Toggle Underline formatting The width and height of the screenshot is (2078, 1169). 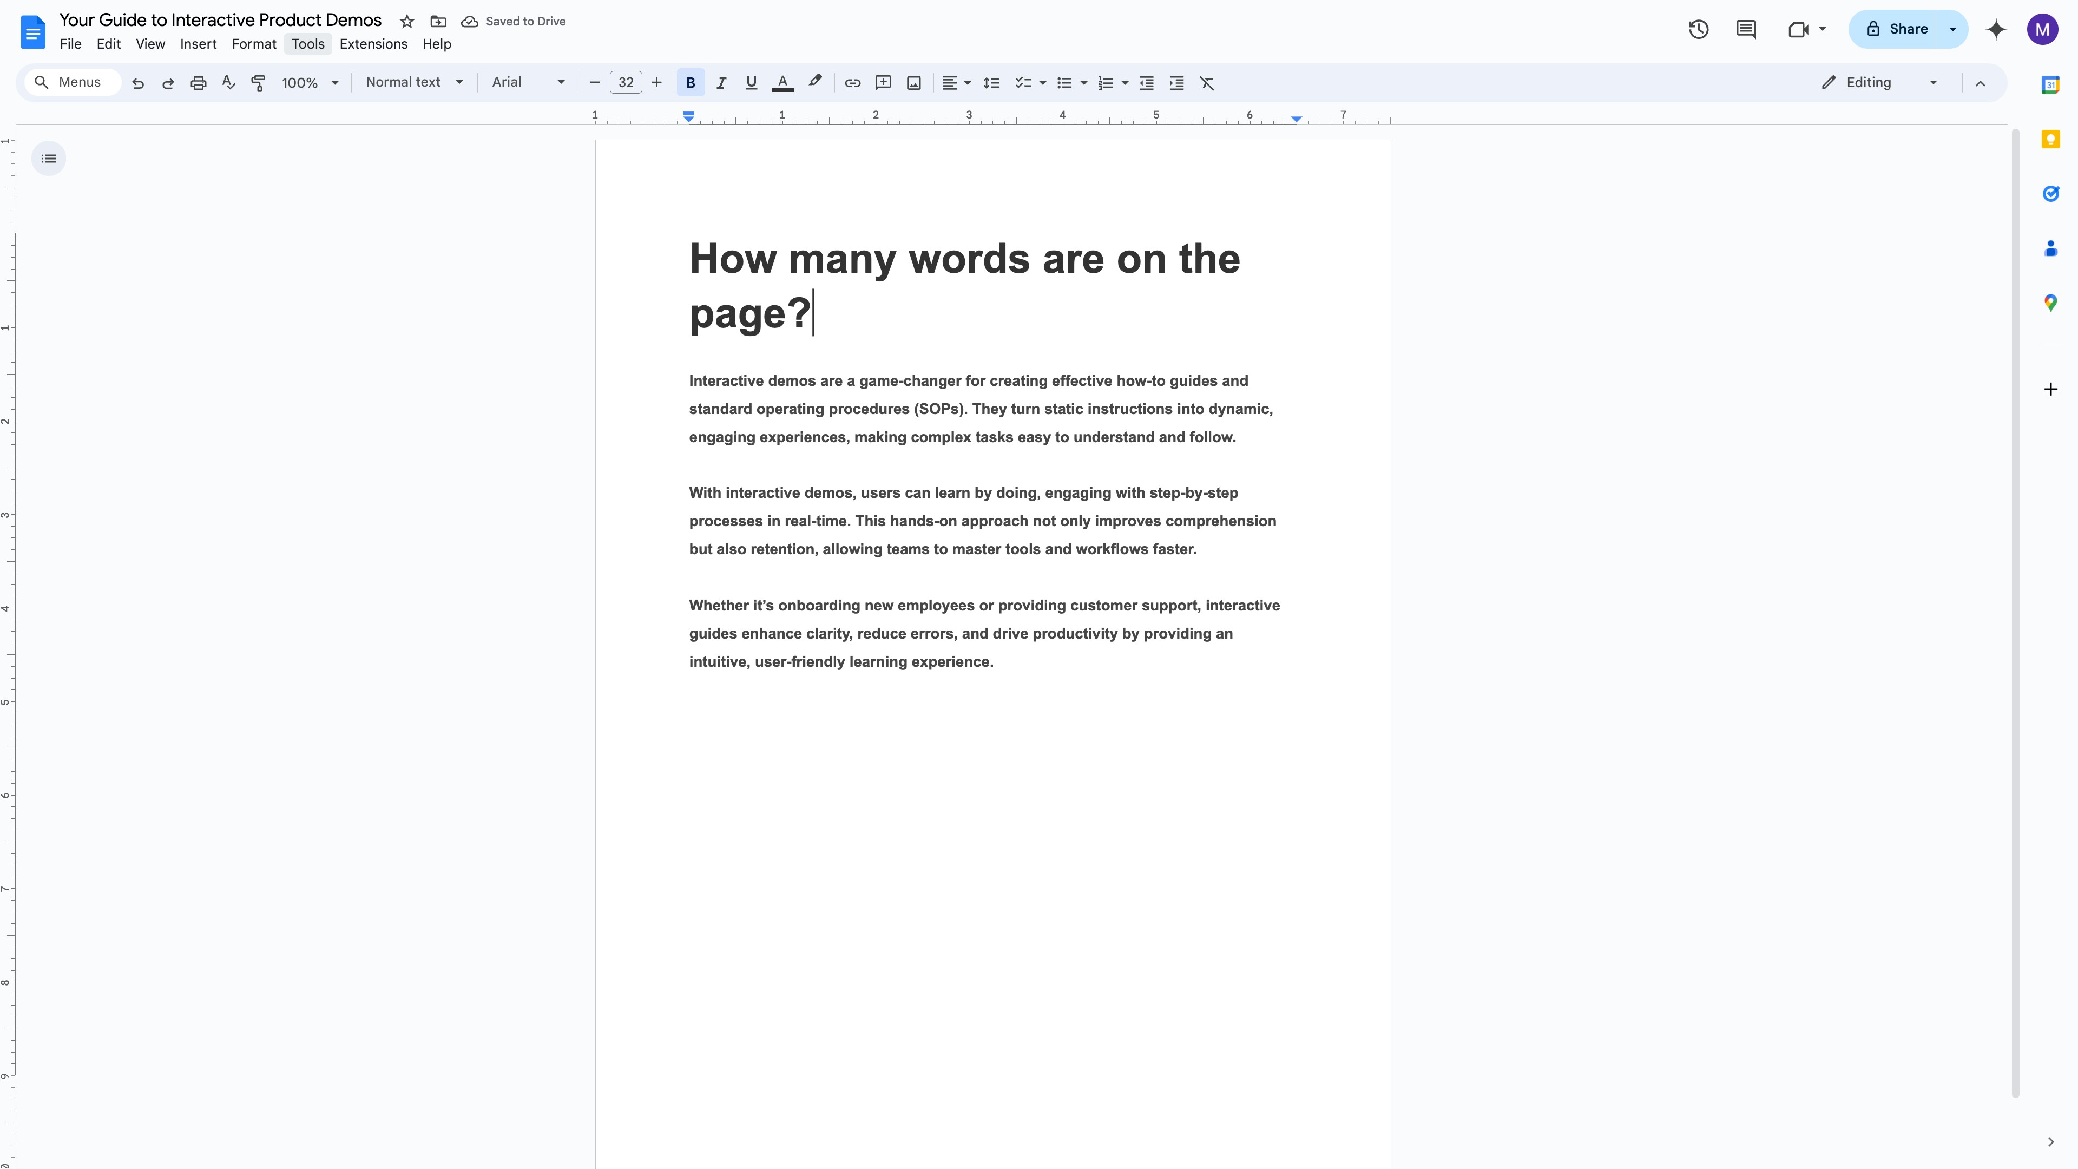pos(751,83)
